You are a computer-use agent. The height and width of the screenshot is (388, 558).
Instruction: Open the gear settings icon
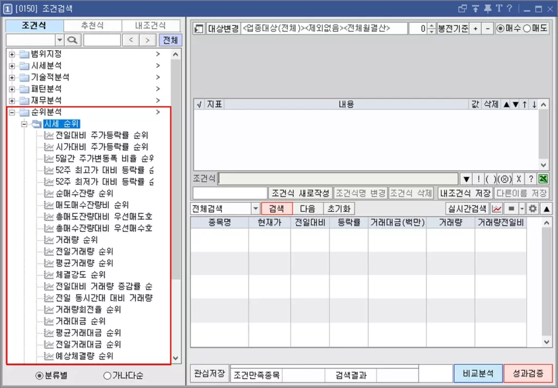pos(532,209)
